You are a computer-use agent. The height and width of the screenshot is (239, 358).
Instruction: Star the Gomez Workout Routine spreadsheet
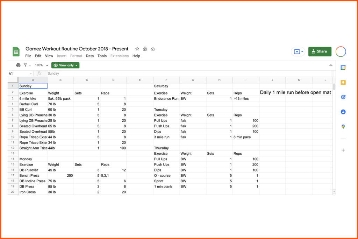click(137, 49)
